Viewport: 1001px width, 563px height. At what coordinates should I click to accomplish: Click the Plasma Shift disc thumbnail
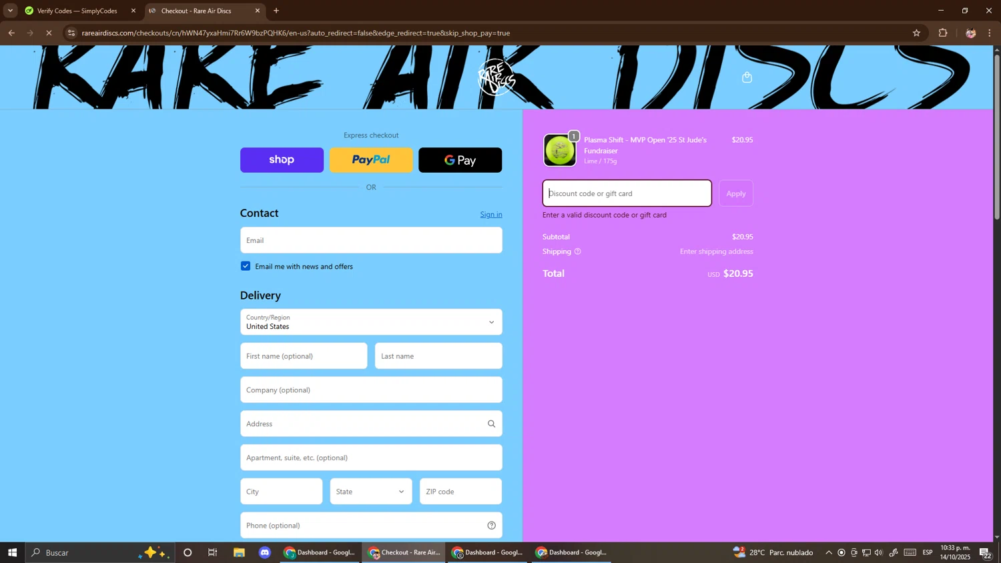point(560,150)
